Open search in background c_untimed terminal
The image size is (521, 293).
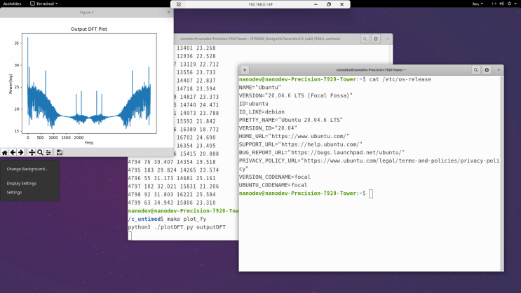[365, 39]
